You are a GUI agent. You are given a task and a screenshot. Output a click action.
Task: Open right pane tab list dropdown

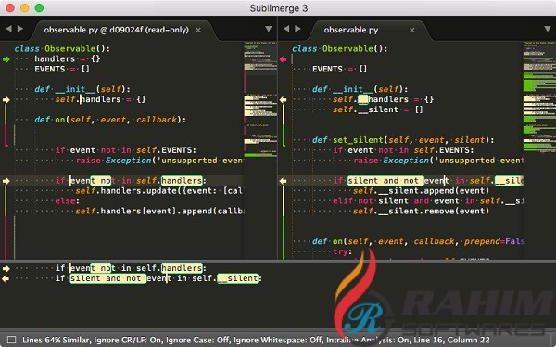[548, 29]
